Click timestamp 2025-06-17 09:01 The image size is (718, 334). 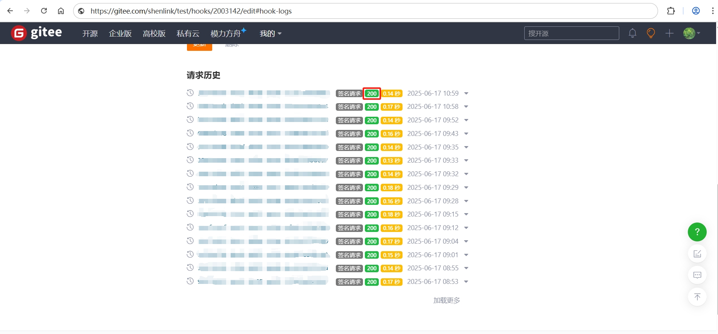[433, 255]
